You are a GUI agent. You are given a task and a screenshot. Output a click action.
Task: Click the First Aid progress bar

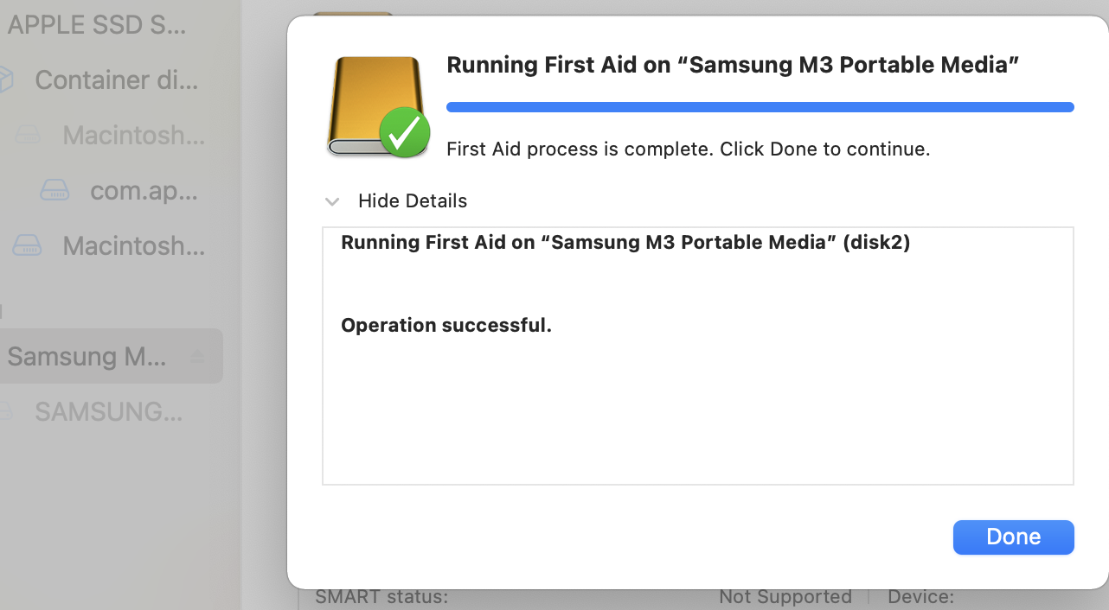coord(760,107)
